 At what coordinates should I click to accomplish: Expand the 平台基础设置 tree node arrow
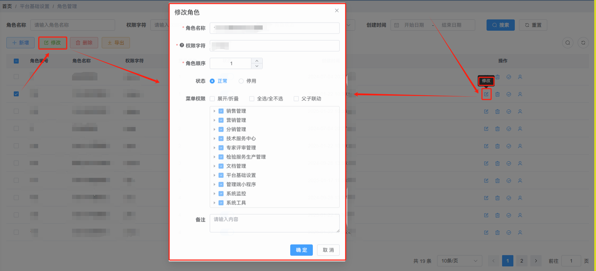(214, 175)
